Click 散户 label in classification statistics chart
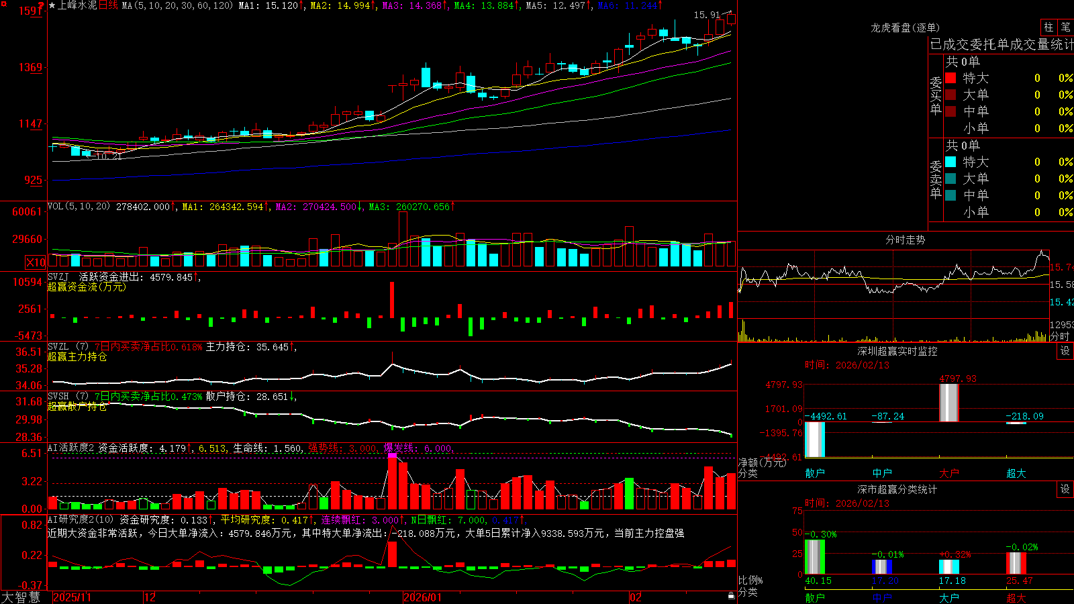 pyautogui.click(x=815, y=597)
